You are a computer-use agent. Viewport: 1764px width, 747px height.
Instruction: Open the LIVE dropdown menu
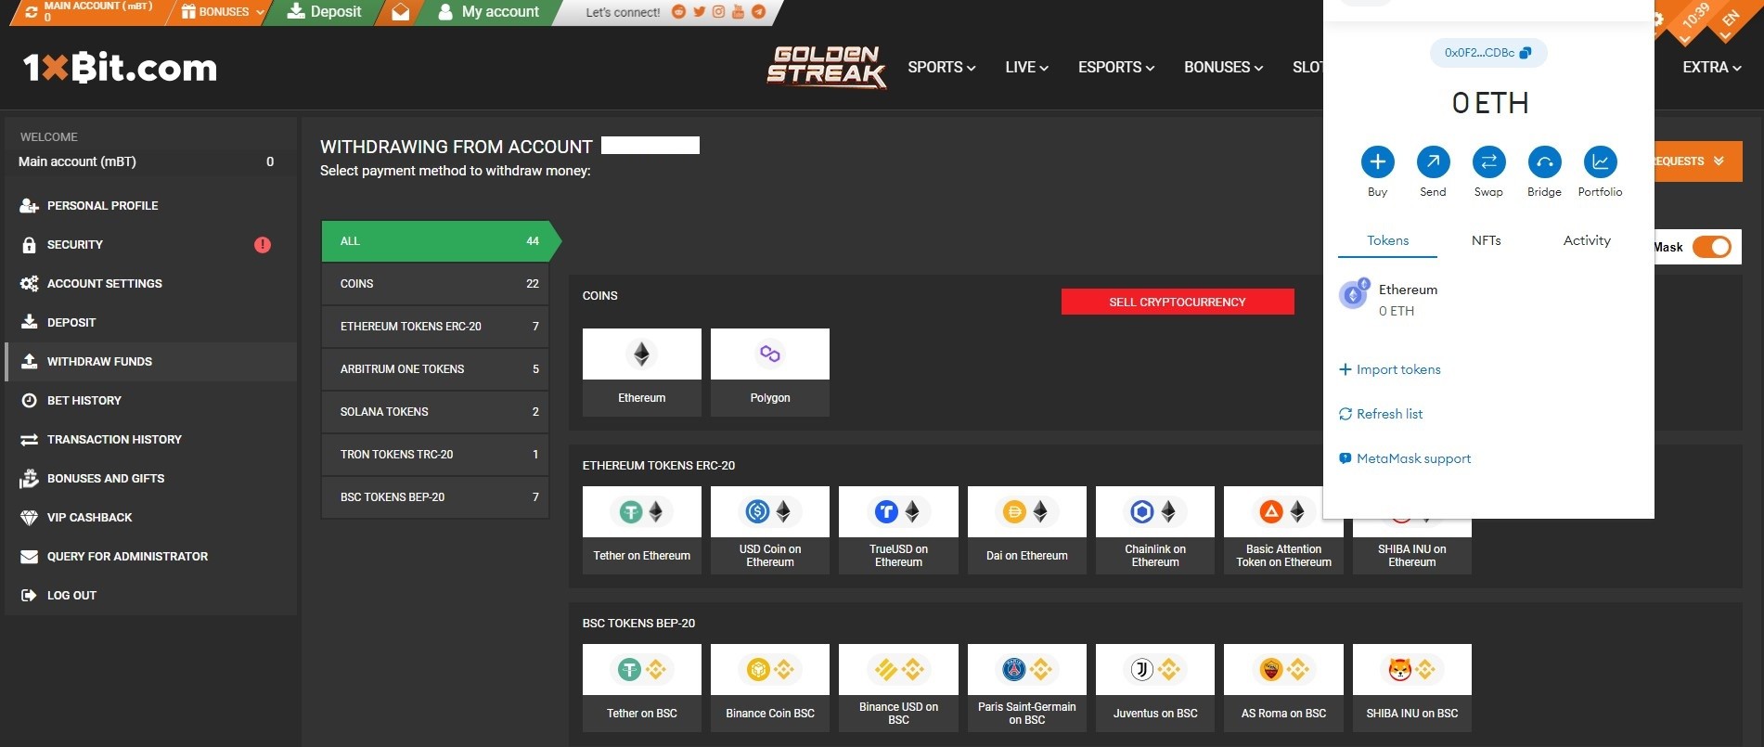1026,67
